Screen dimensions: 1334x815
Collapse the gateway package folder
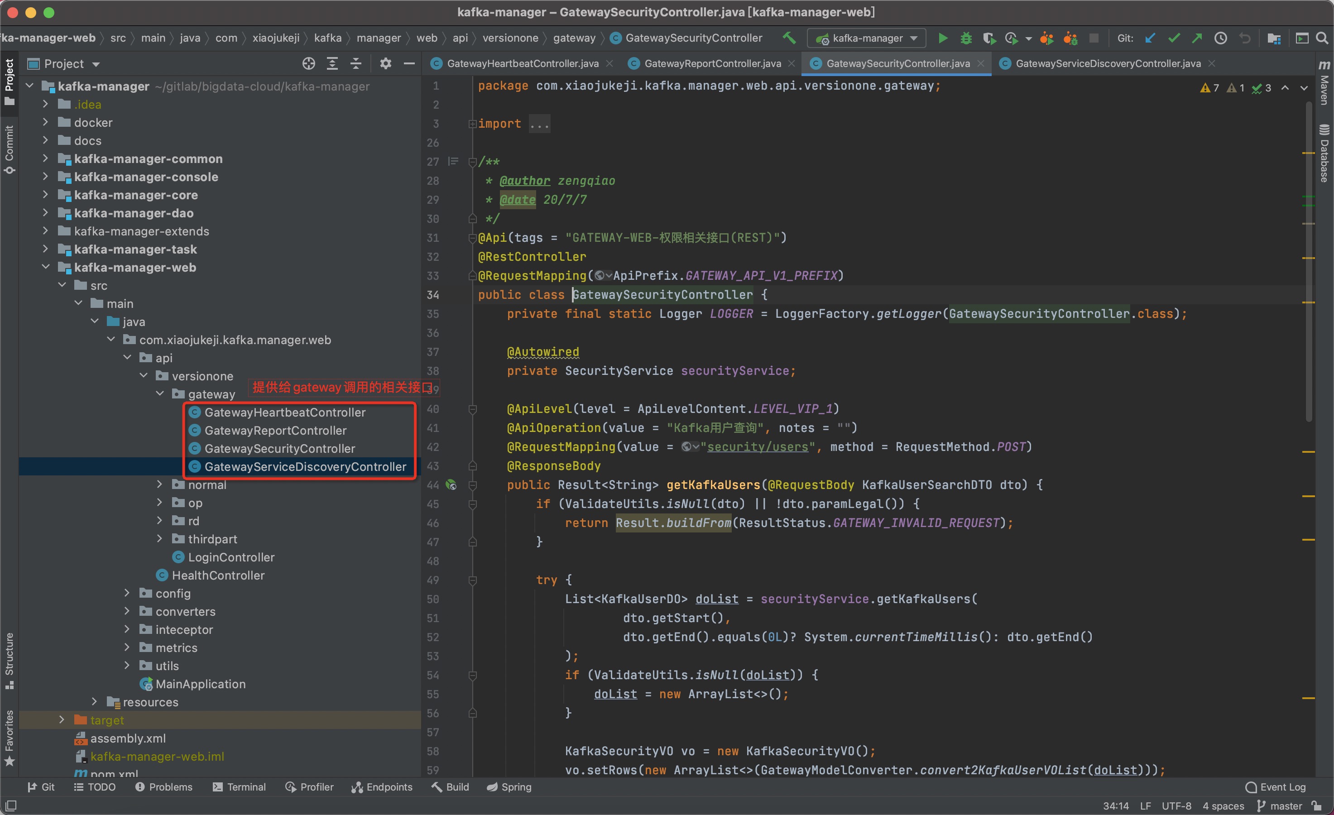click(160, 394)
